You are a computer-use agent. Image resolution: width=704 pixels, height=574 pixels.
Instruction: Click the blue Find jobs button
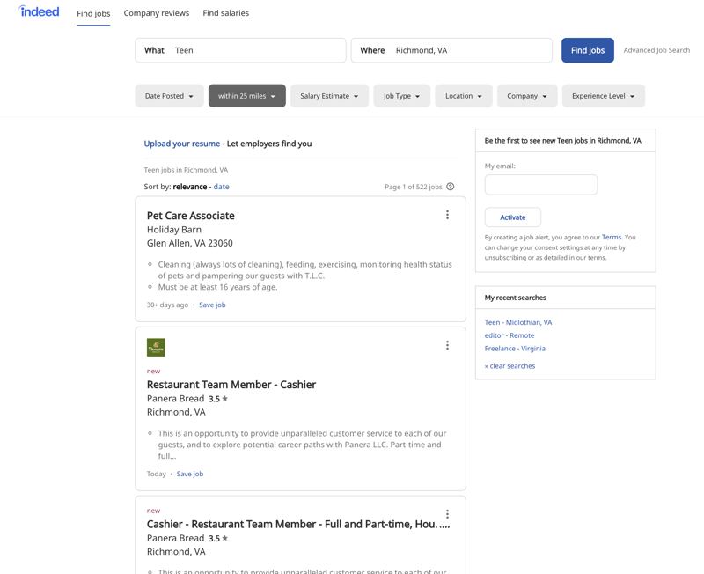coord(588,50)
